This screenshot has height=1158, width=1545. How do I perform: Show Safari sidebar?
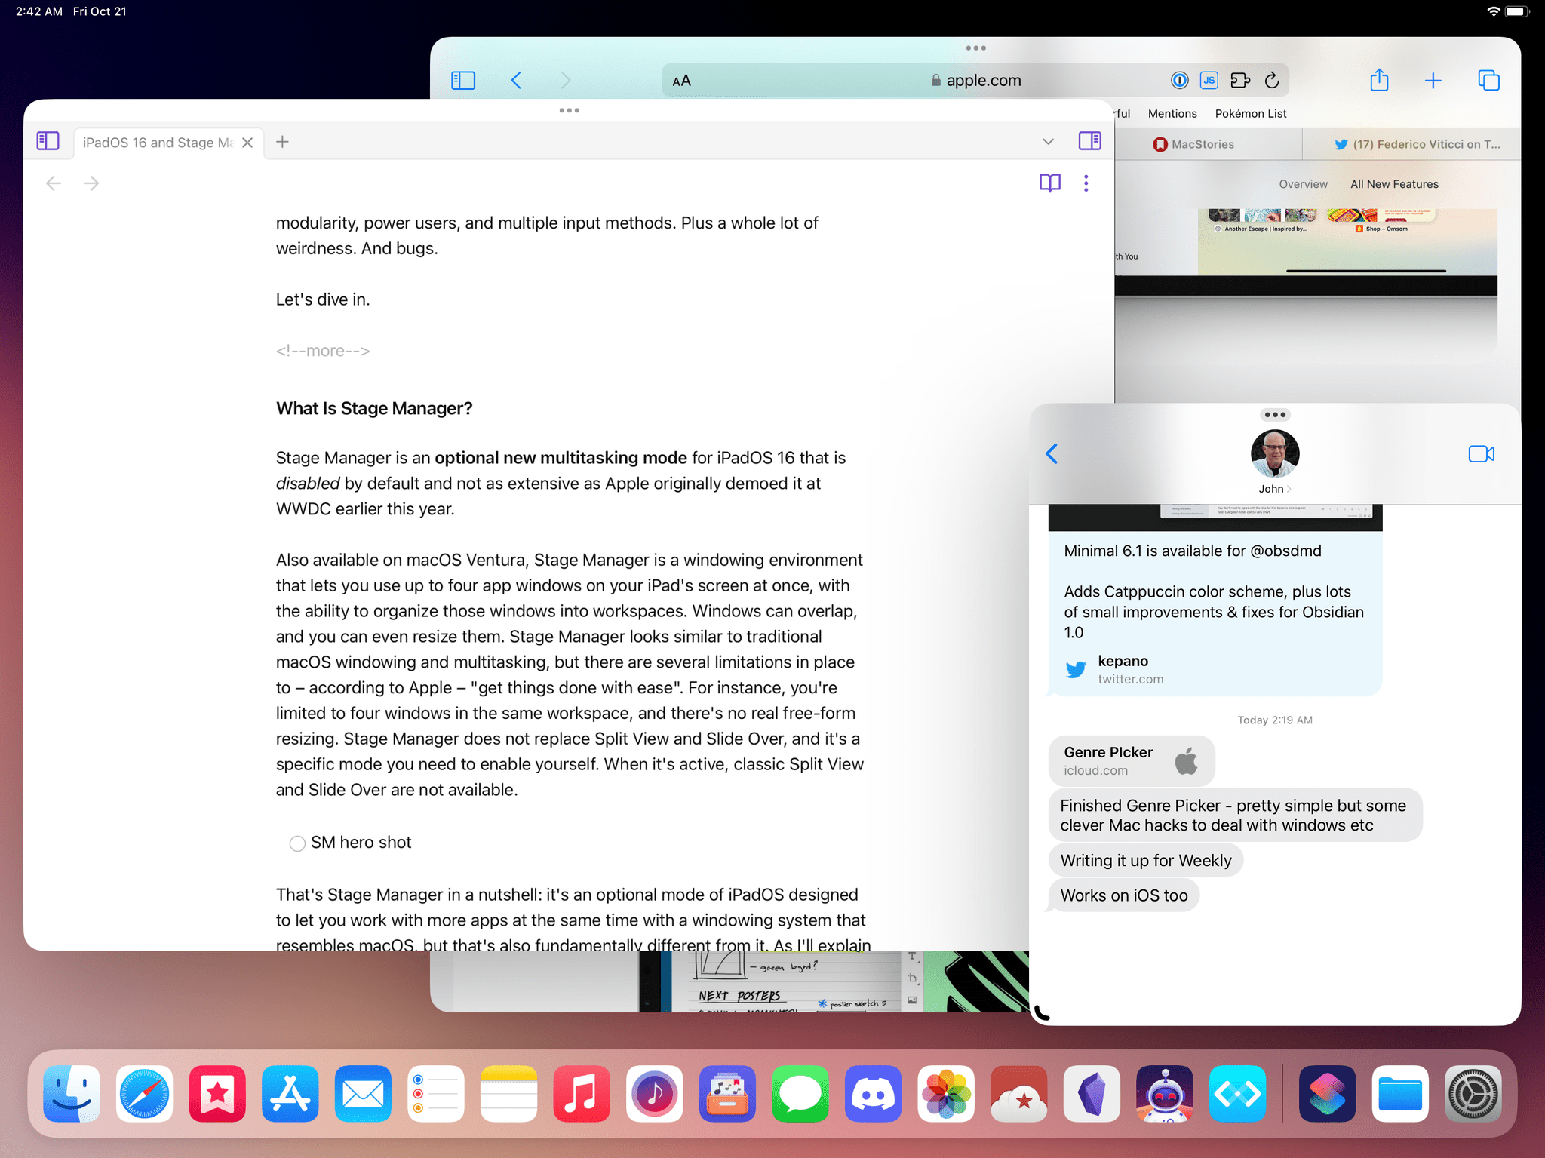(x=462, y=80)
